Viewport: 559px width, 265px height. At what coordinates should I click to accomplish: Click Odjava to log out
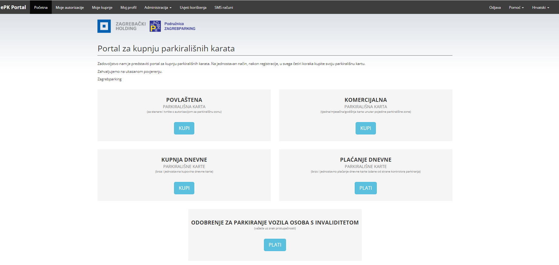495,7
